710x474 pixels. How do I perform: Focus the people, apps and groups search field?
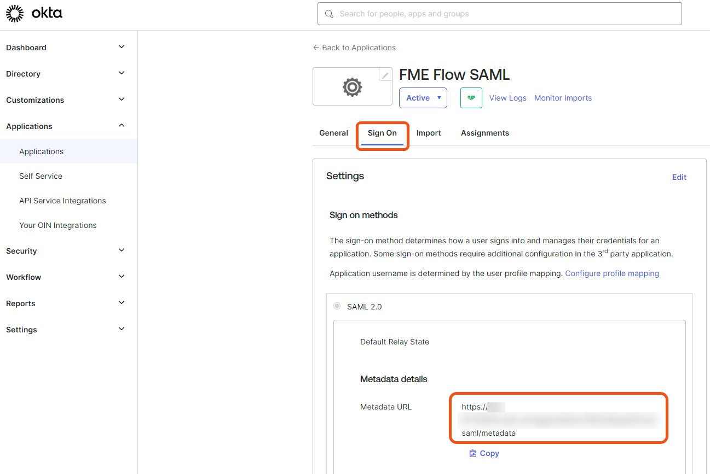pos(499,14)
